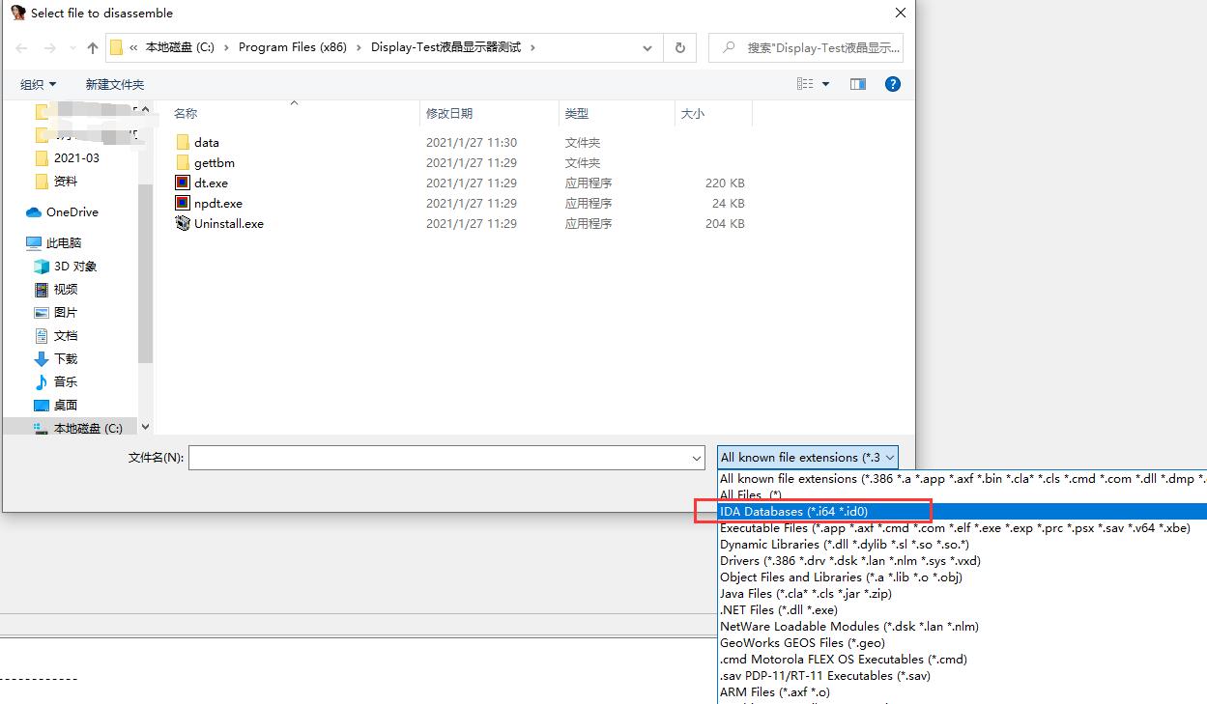Open recent locations dropdown arrow
This screenshot has height=704, width=1207.
point(72,47)
